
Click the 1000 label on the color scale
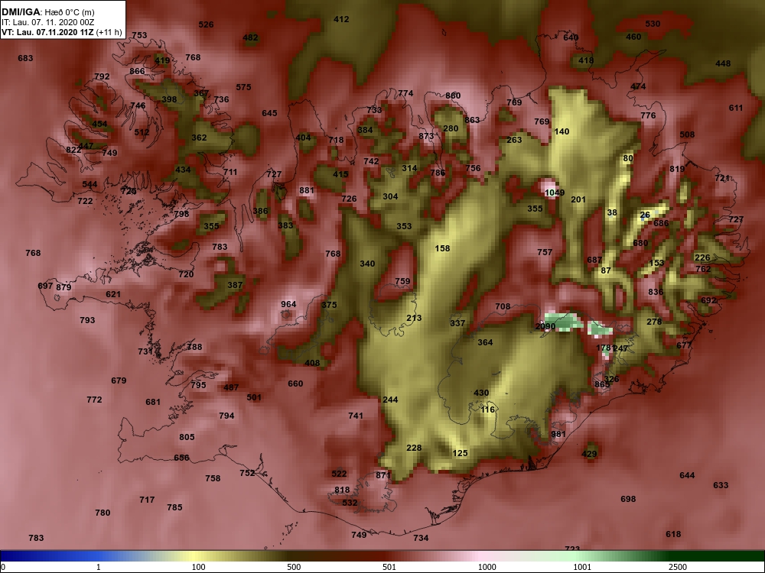click(x=487, y=567)
